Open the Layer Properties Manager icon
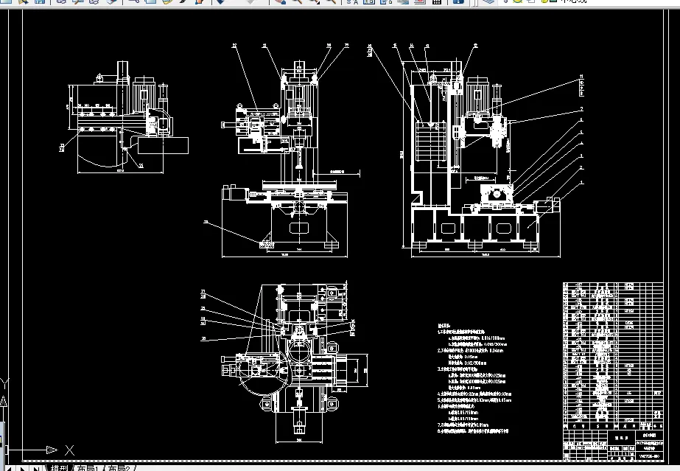This screenshot has height=471, width=680. coord(488,1)
